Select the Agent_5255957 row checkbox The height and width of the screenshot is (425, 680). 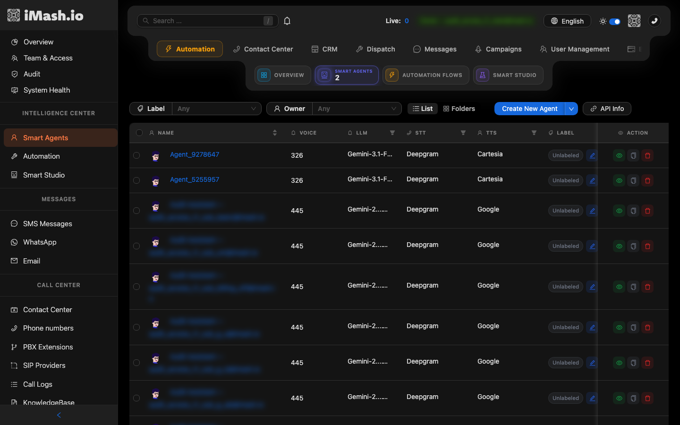(x=136, y=180)
